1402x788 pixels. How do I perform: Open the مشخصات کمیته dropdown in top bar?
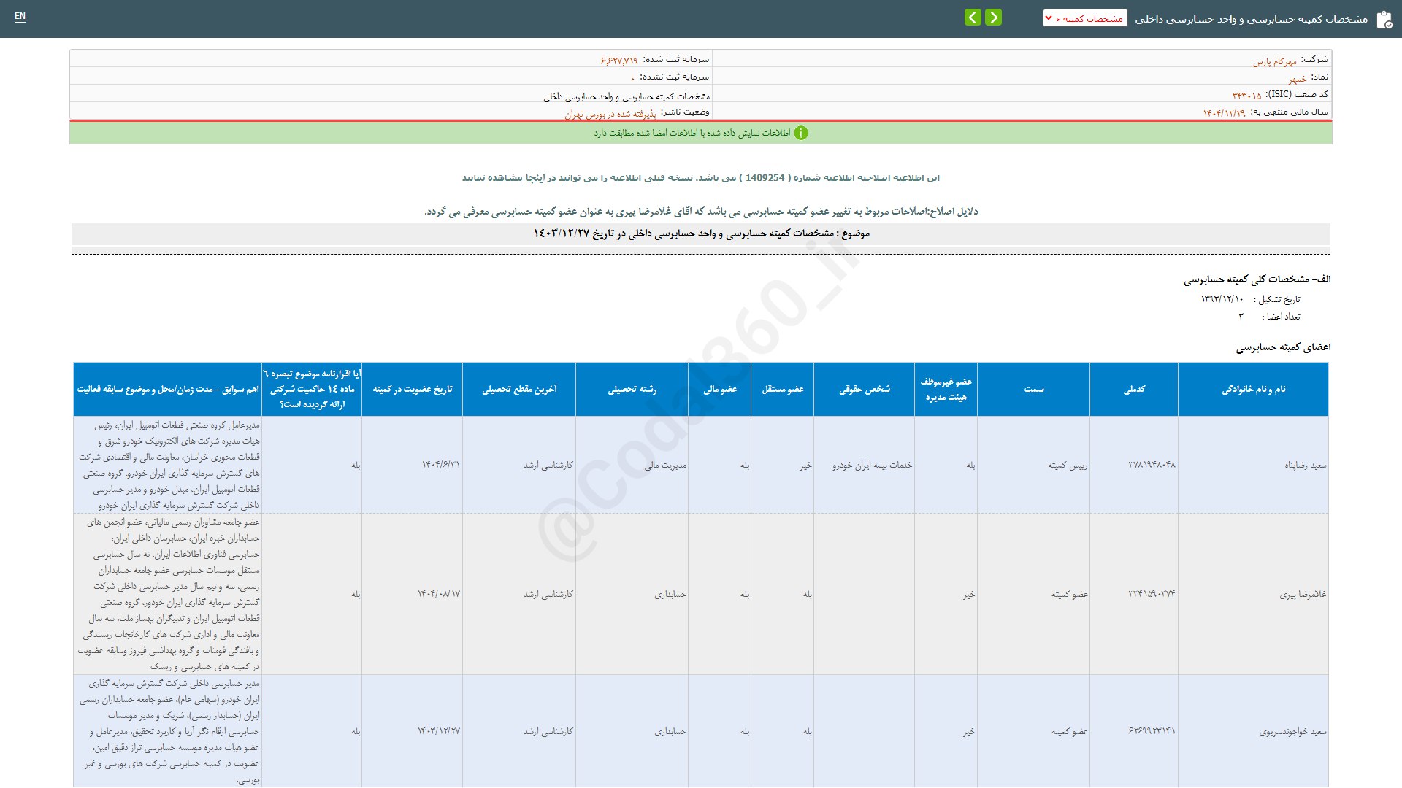coord(1085,18)
